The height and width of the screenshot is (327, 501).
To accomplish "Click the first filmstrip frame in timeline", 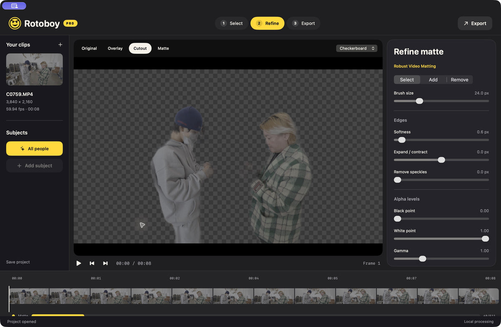I will (x=29, y=296).
